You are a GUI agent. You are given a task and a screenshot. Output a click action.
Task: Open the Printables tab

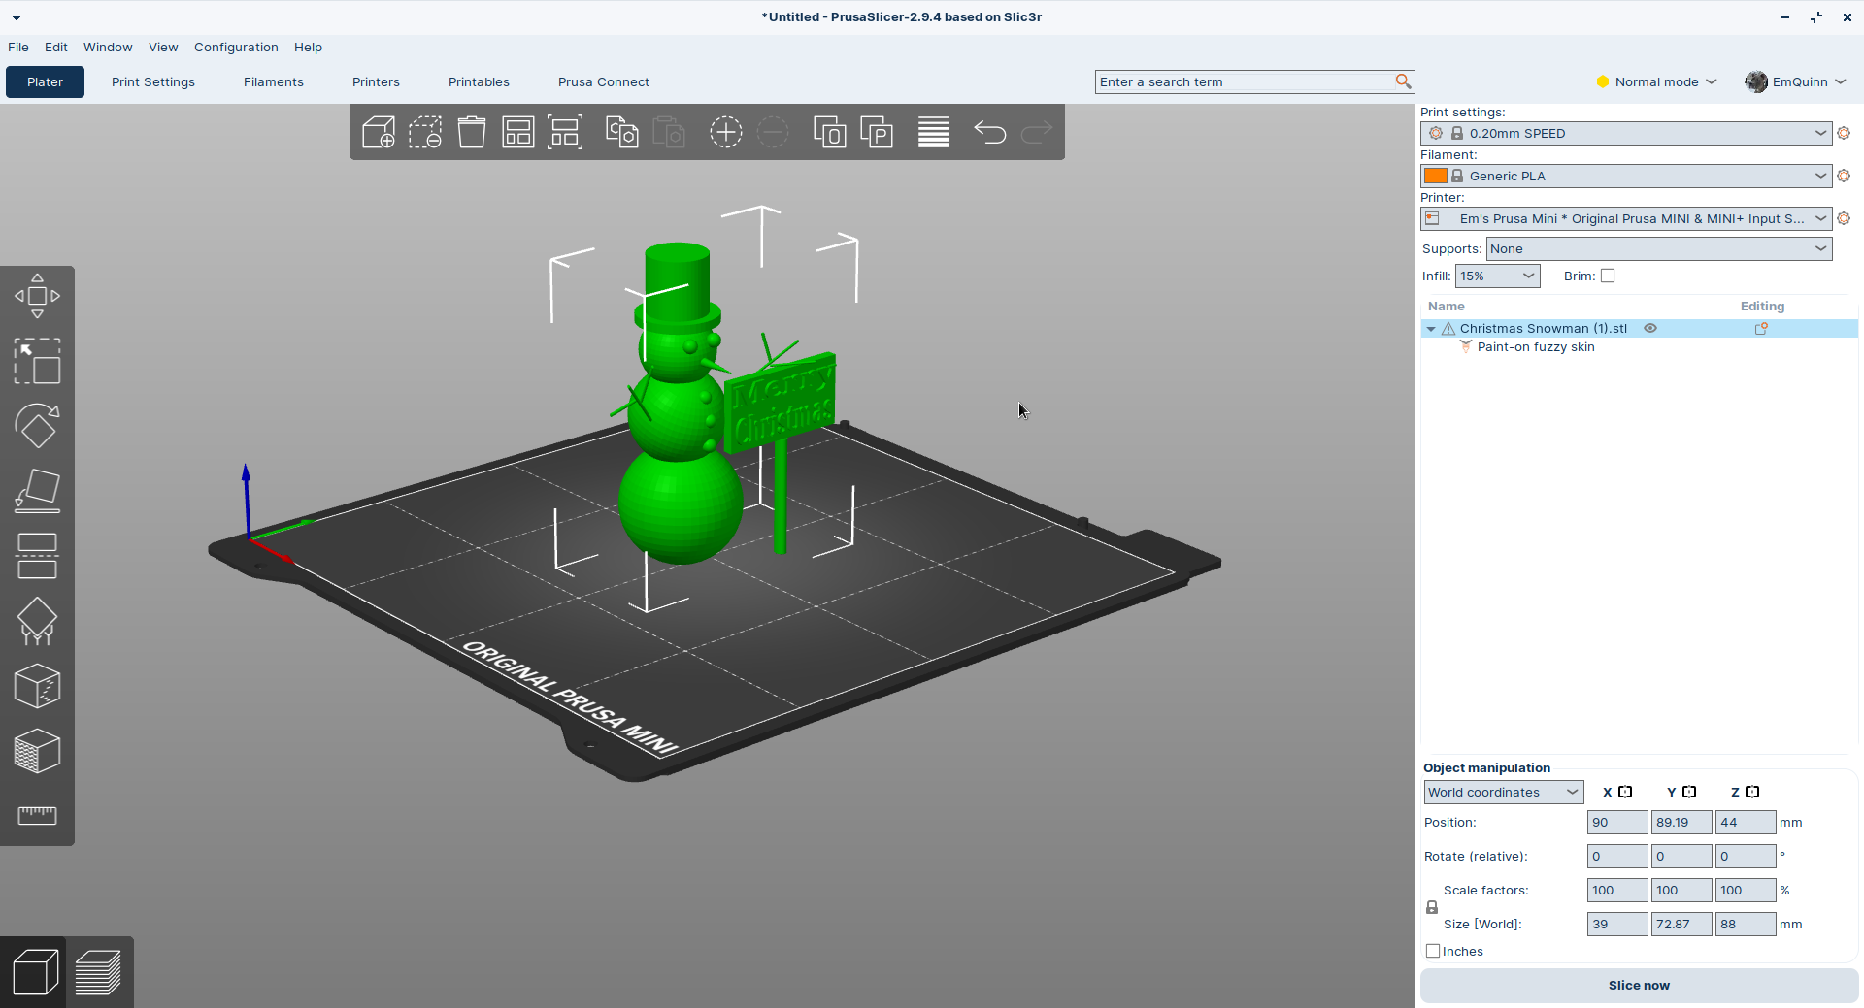[479, 81]
